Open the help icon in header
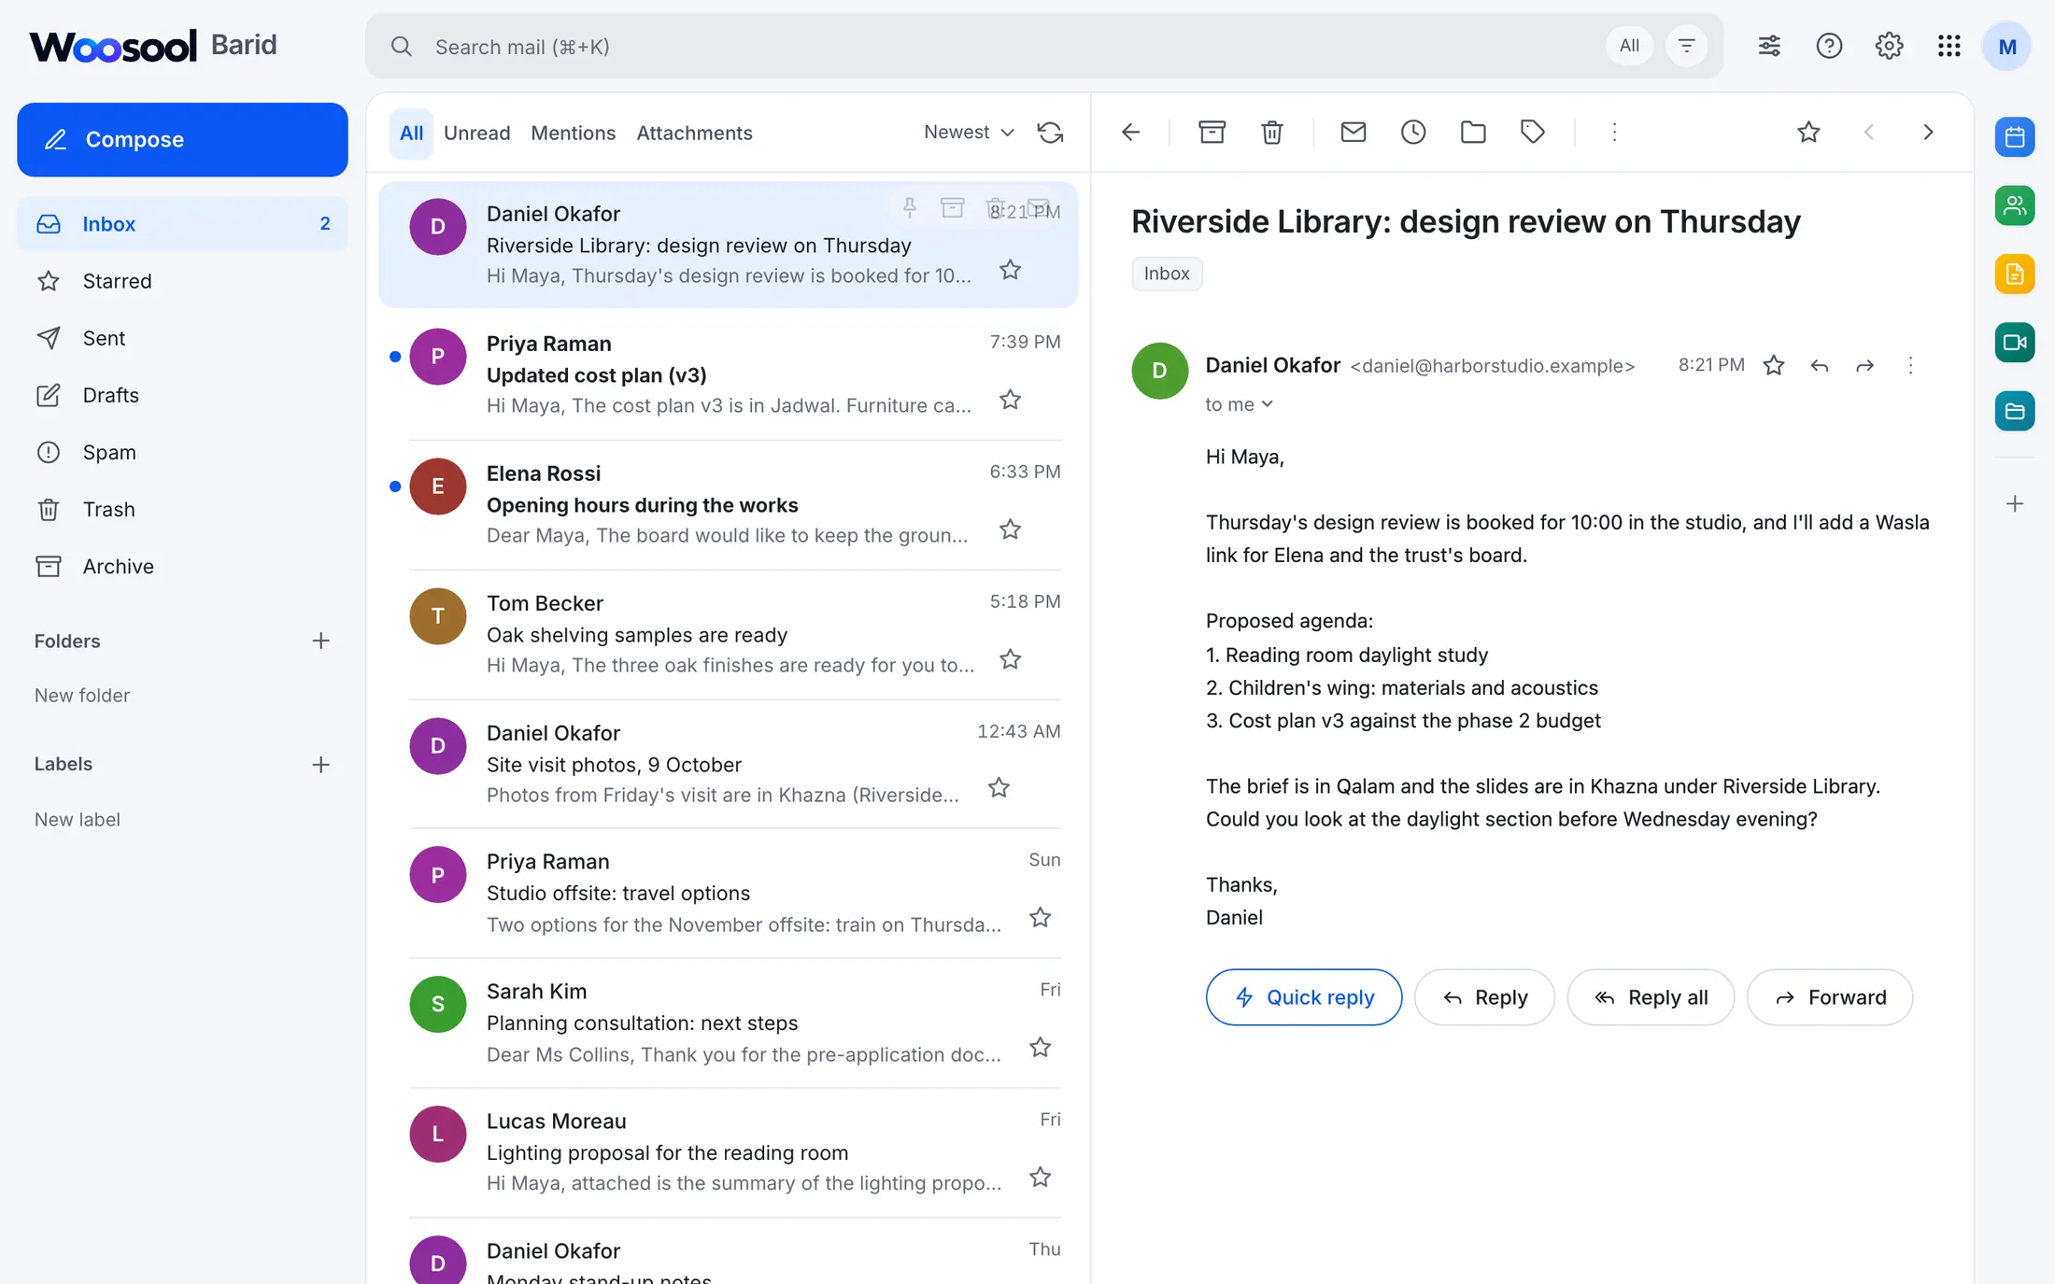The image size is (2055, 1284). 1828,46
